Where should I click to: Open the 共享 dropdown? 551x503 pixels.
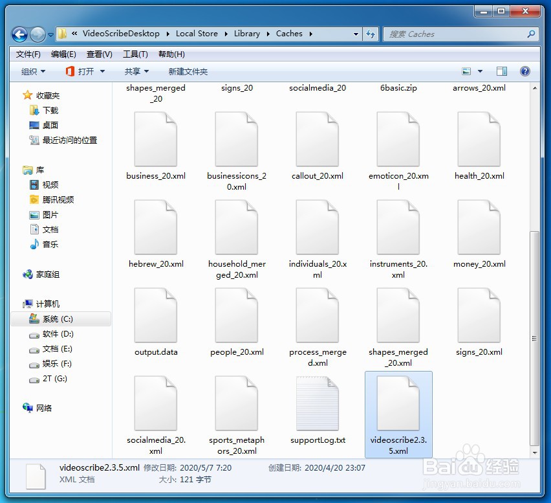click(x=136, y=71)
